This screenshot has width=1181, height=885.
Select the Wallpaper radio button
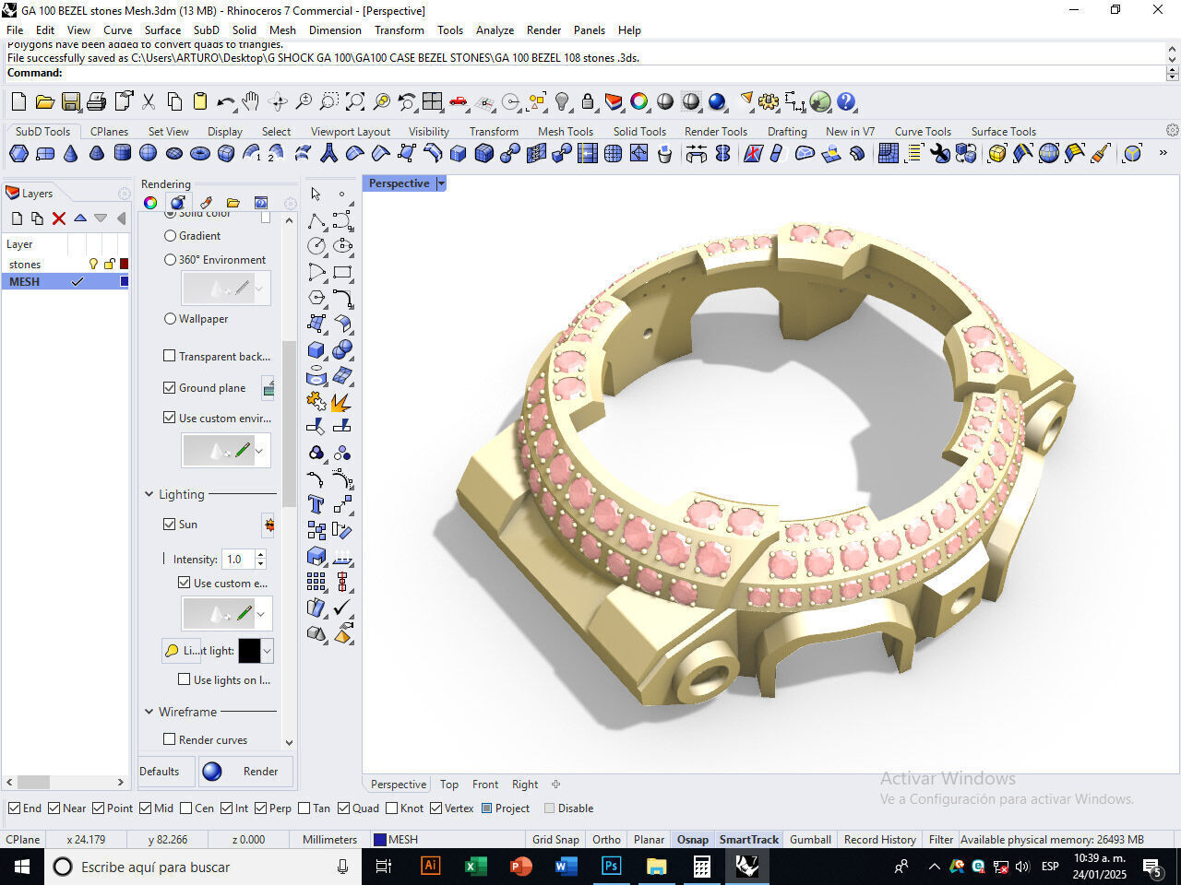pos(170,319)
